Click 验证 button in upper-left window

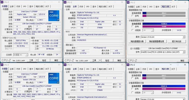pos(44,60)
